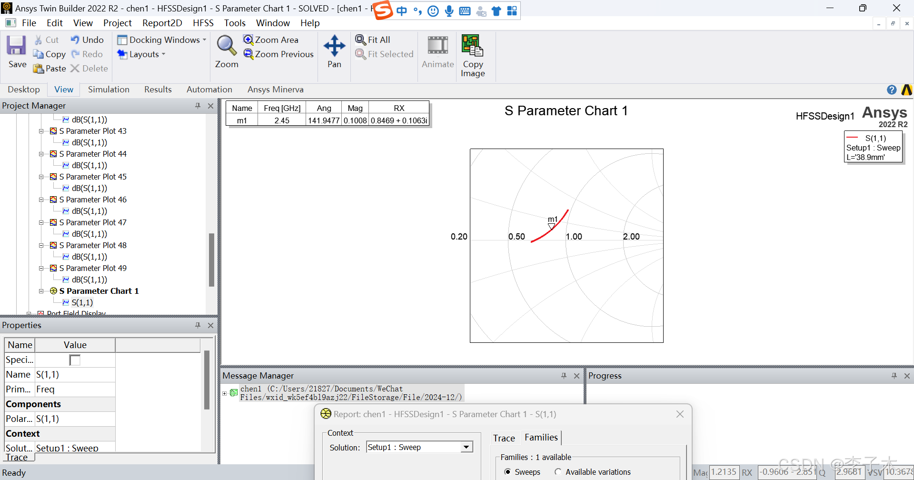The image size is (914, 480).
Task: Switch to the Automation ribbon tab
Action: (x=209, y=90)
